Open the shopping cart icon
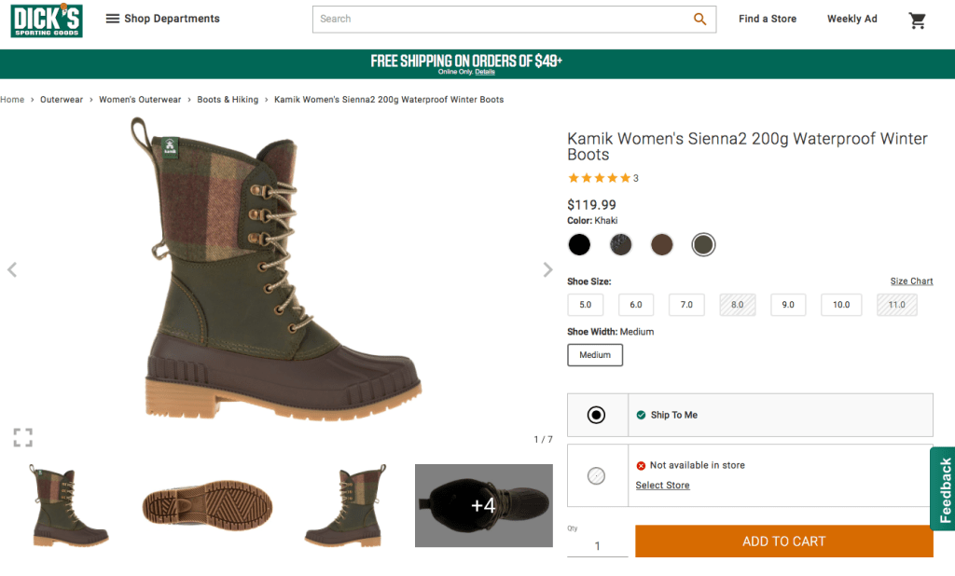 (918, 20)
